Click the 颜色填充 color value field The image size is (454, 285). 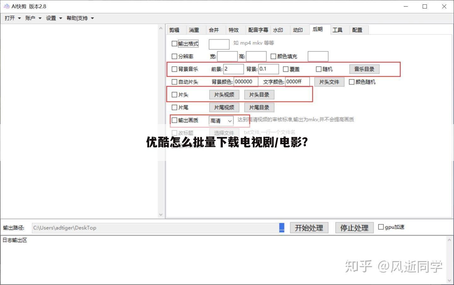click(x=318, y=56)
